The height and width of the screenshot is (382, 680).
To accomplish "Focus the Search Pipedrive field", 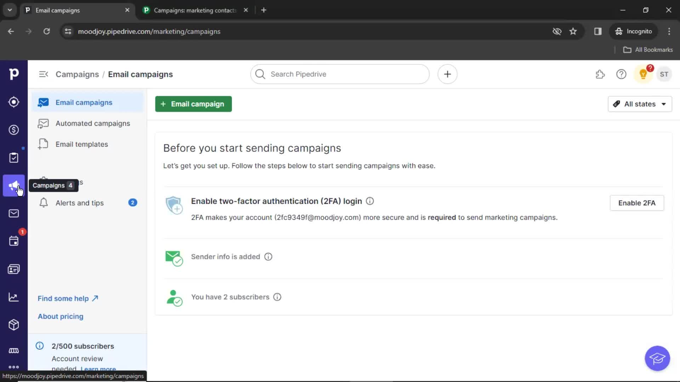I will tap(340, 74).
